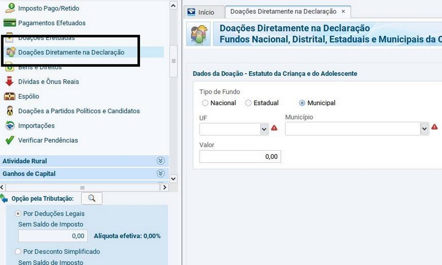The width and height of the screenshot is (442, 265).
Task: Click the Receita Federal icon on Início tab
Action: pos(191,12)
